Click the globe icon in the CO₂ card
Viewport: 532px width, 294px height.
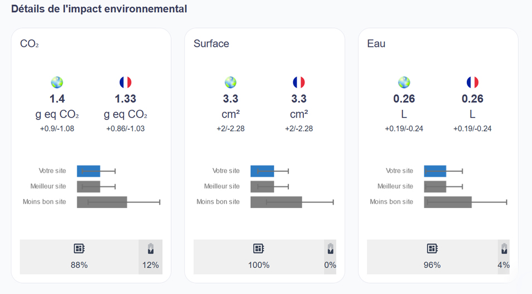[57, 83]
